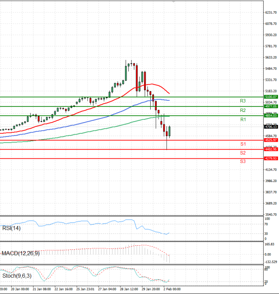Screen dimensions: 279x294
Task: Click the 6231.70 price axis label
Action: 271,13
